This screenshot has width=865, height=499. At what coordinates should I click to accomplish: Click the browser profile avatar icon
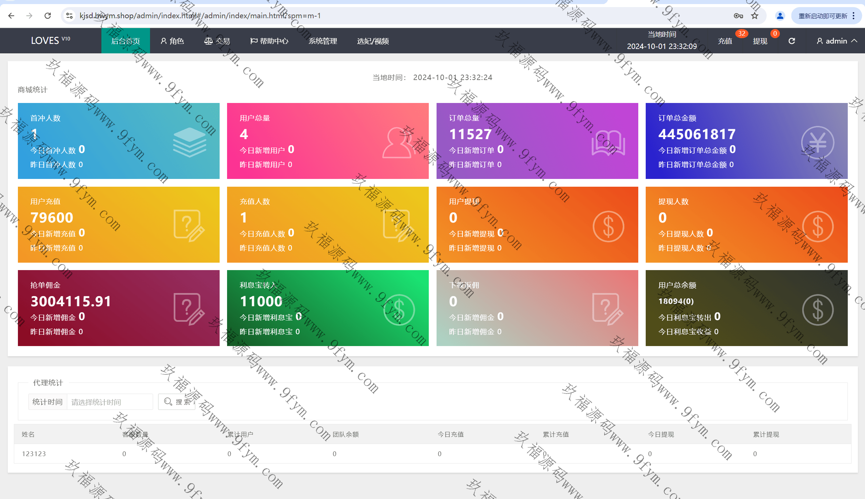pyautogui.click(x=780, y=16)
